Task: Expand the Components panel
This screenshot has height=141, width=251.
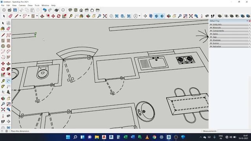Action: [211, 31]
